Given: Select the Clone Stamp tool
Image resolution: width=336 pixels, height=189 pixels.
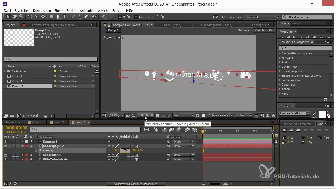Looking at the screenshot, I should coord(80,17).
